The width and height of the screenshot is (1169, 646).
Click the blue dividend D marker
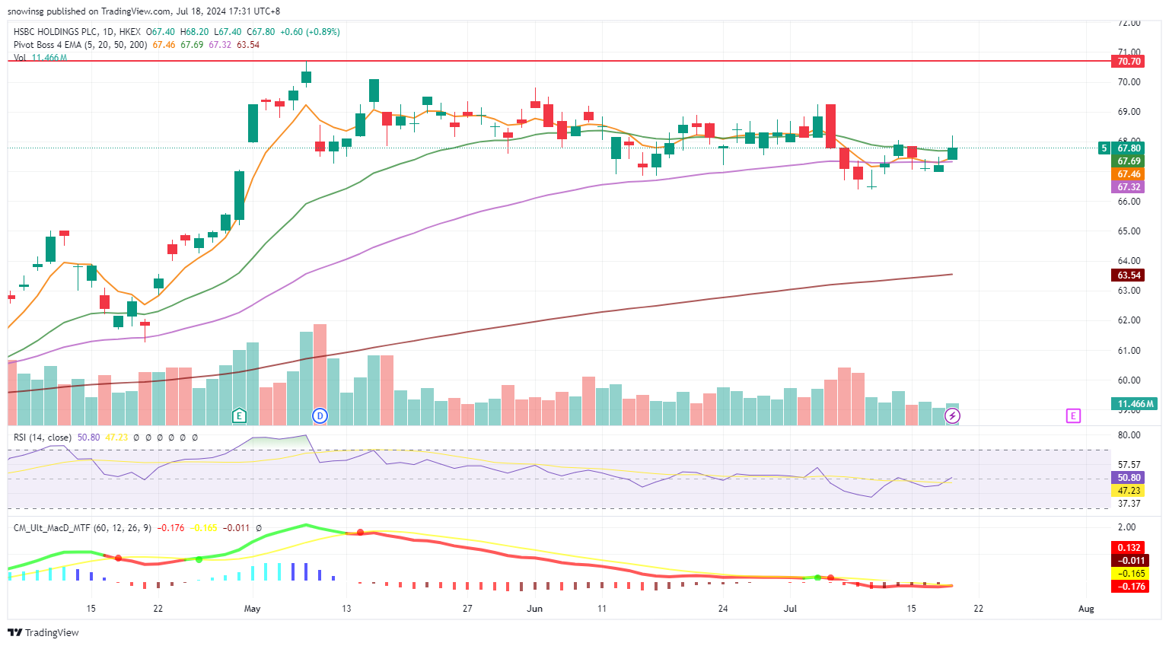[320, 415]
